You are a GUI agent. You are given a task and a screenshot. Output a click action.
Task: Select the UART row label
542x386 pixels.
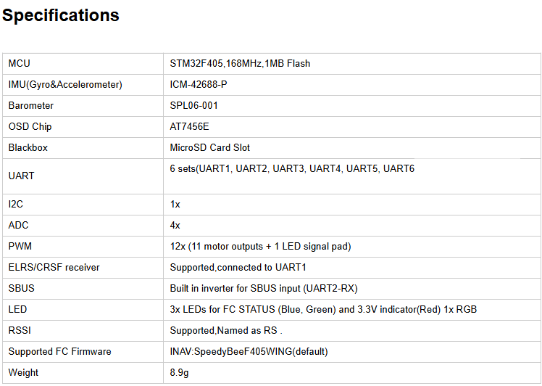click(22, 176)
